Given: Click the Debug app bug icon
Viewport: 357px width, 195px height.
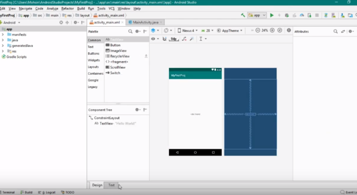Looking at the screenshot, I should tap(287, 15).
